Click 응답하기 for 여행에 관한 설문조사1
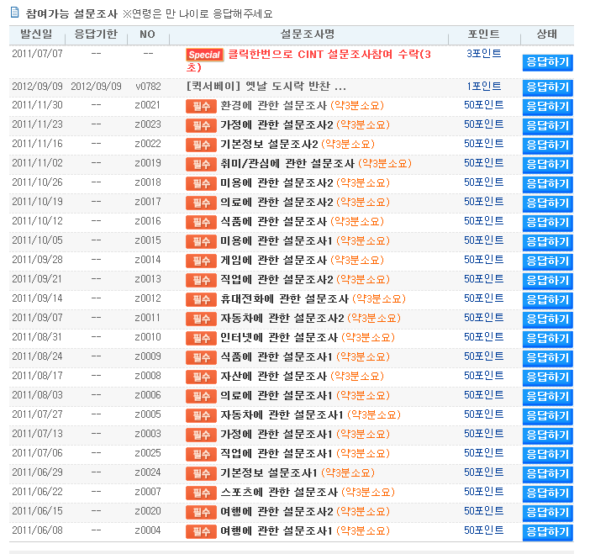 (547, 532)
